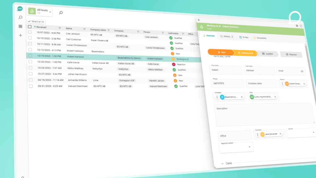This screenshot has width=316, height=178.
Task: Click the search magnifier beside the All leads selector
Action: point(60,13)
